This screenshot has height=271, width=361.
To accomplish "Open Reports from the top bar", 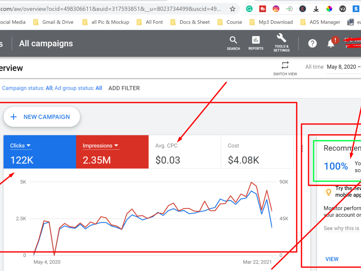I will 256,43.
